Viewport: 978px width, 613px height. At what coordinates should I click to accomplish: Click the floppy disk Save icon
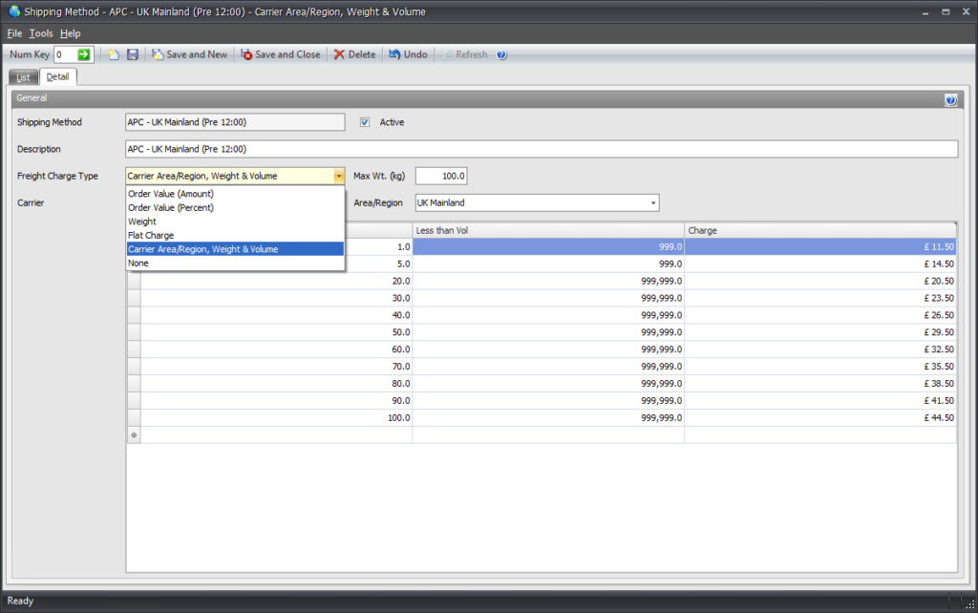pyautogui.click(x=133, y=54)
